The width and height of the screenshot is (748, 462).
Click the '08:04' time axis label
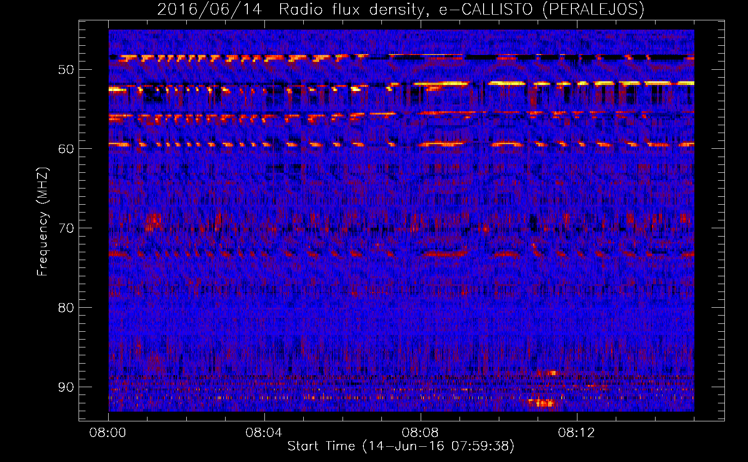pos(264,433)
